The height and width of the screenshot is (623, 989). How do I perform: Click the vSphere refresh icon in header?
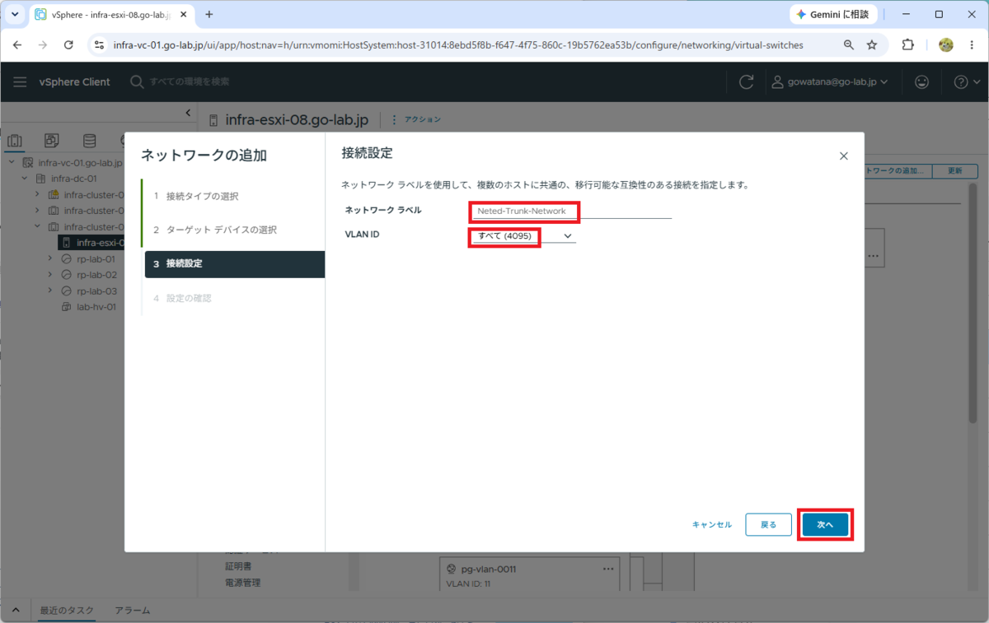click(747, 82)
